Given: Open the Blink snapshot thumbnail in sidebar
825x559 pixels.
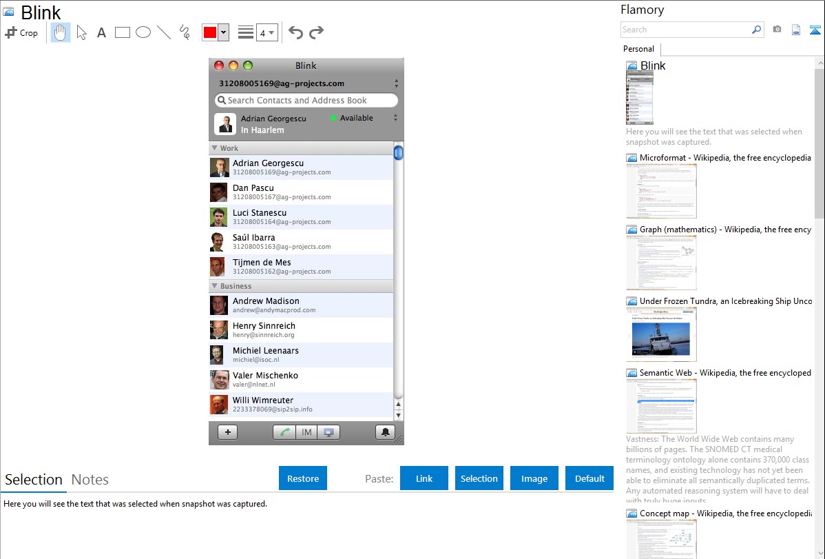Looking at the screenshot, I should 639,98.
